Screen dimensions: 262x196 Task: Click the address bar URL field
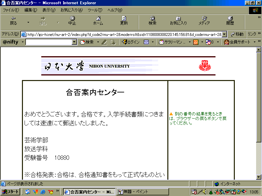pyautogui.click(x=124, y=35)
